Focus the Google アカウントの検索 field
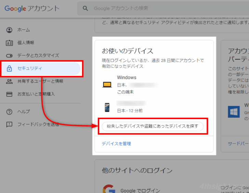 point(163,9)
